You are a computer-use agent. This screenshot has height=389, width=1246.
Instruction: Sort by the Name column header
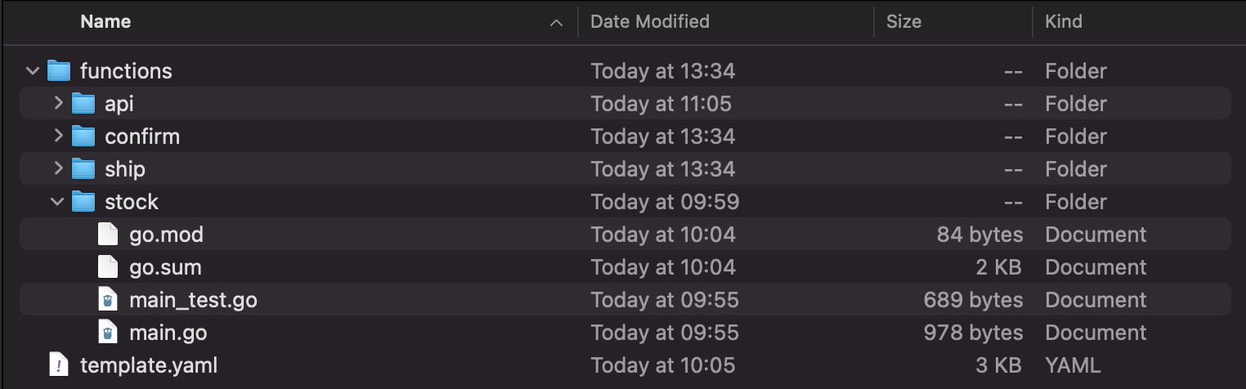pos(105,22)
